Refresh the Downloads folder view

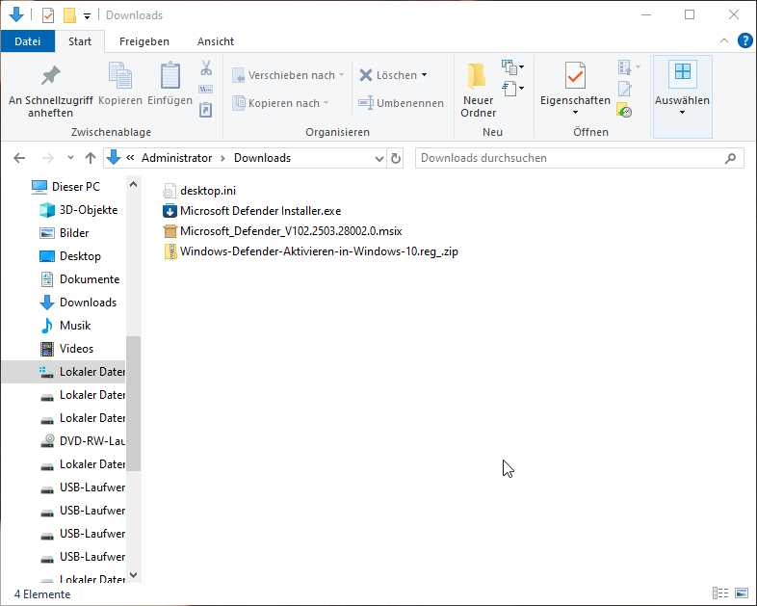(x=396, y=158)
